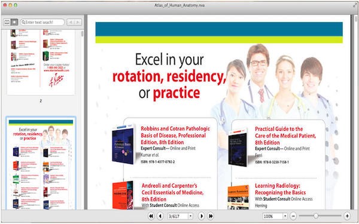
Task: Click the orange Learning Radiology book cover
Action: tap(238, 197)
